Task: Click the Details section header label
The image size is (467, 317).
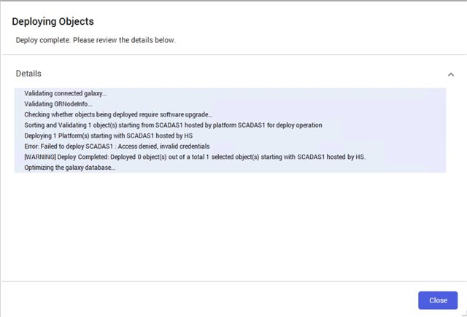Action: [x=28, y=74]
